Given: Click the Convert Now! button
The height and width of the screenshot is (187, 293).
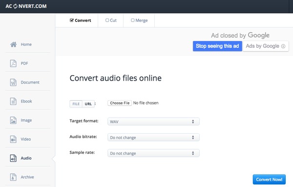Looking at the screenshot, I should [x=269, y=180].
